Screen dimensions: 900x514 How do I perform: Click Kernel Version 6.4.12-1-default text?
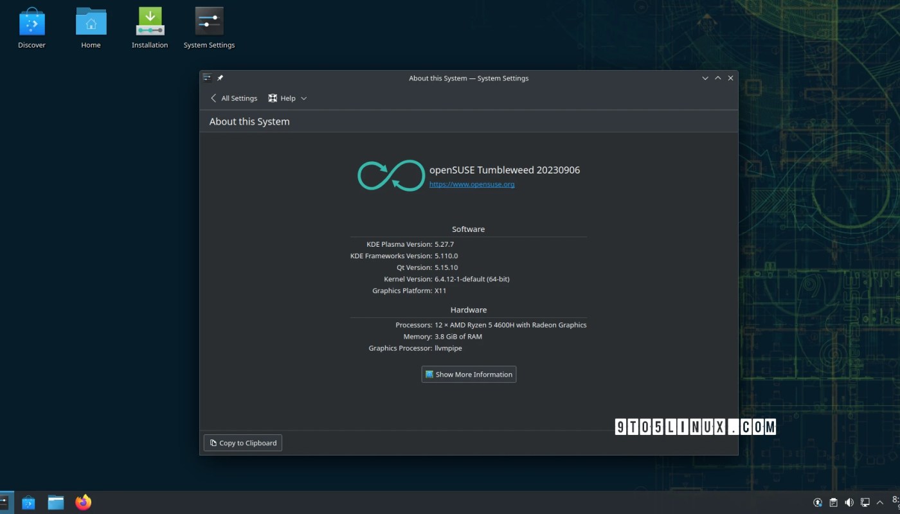472,279
